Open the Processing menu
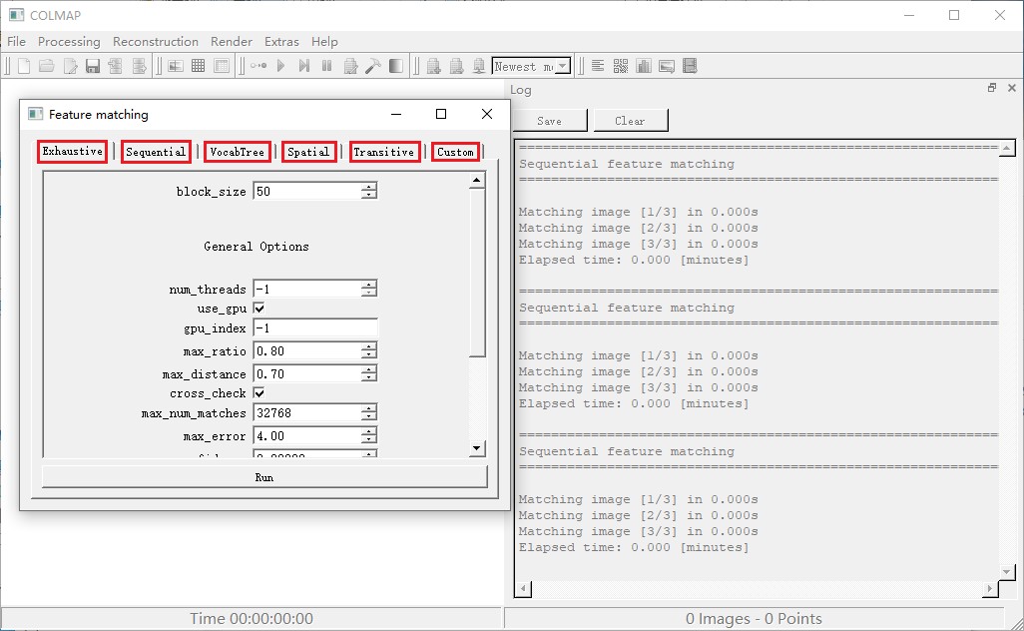Viewport: 1024px width, 631px height. [69, 42]
